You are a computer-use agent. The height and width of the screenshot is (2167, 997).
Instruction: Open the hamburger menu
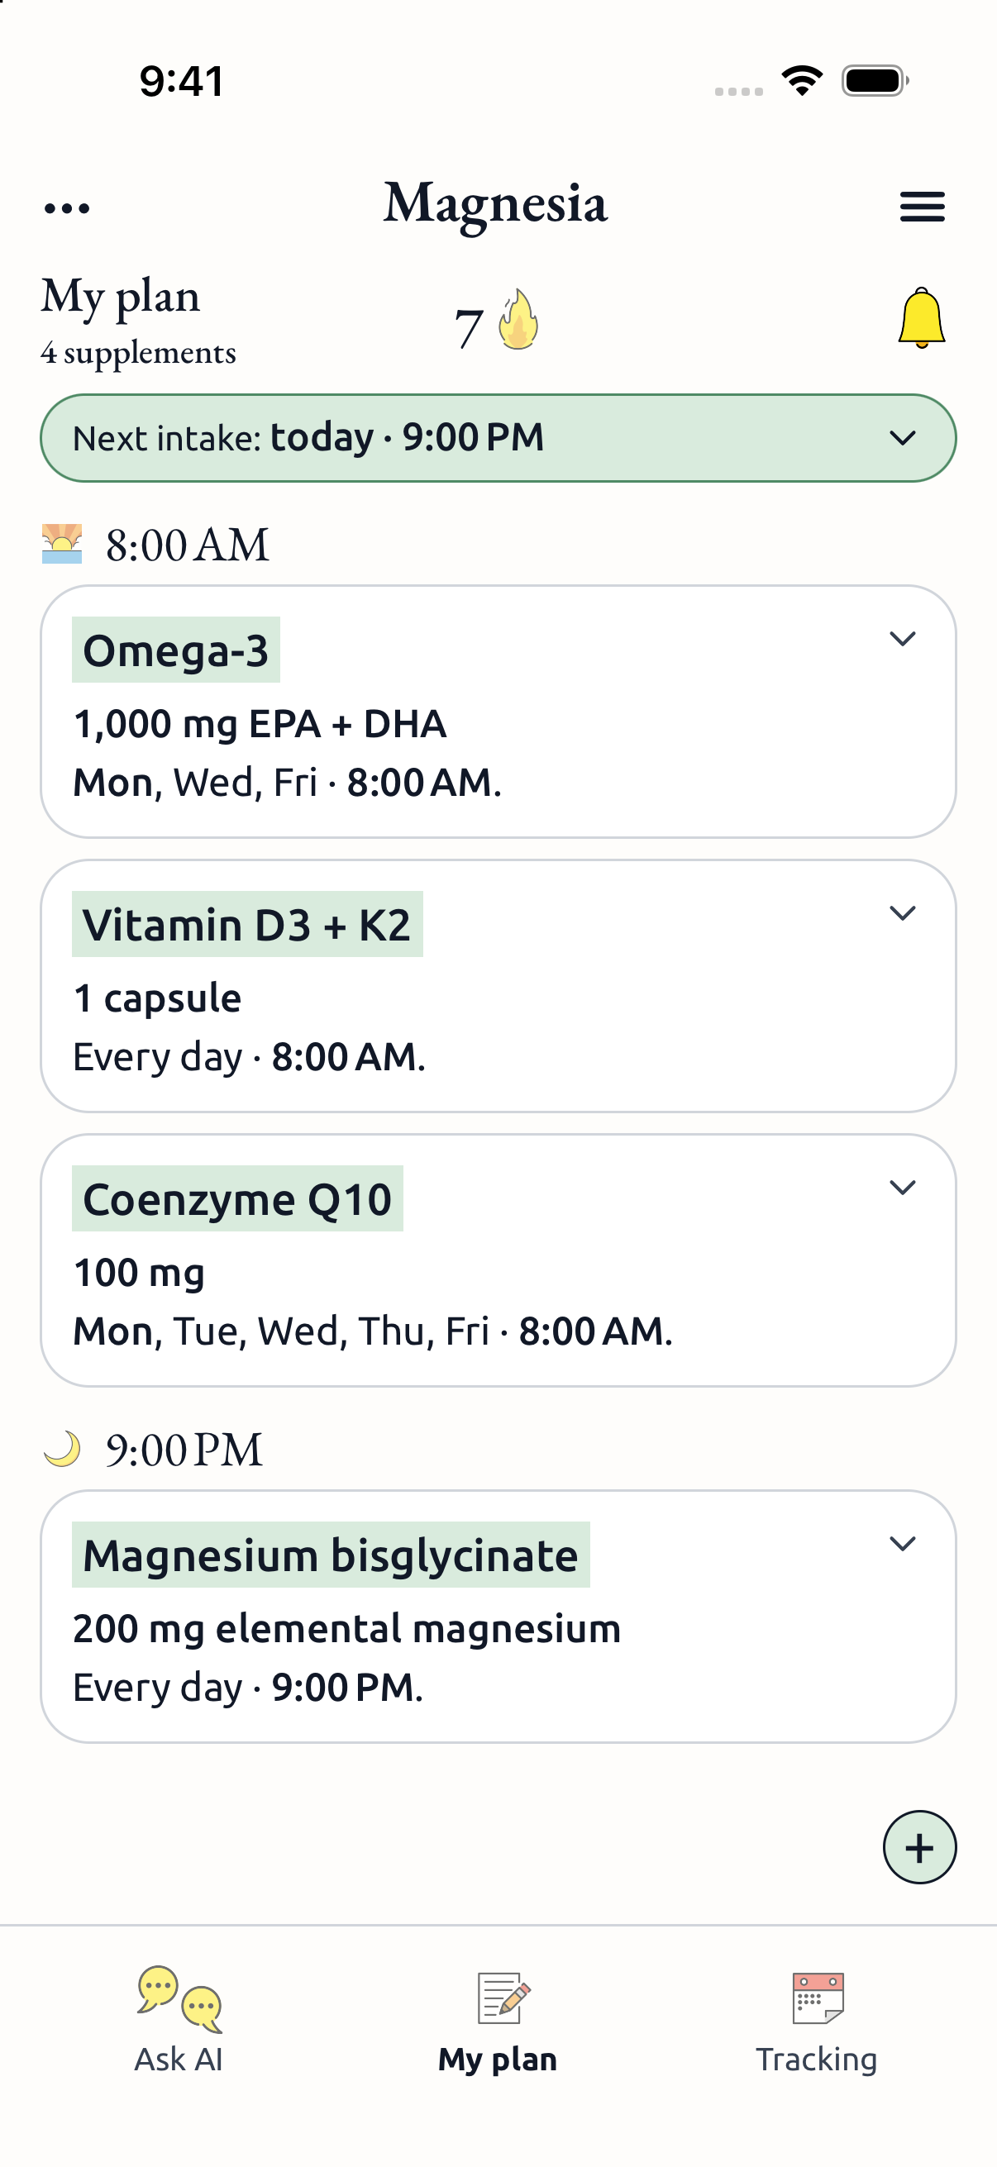click(922, 207)
